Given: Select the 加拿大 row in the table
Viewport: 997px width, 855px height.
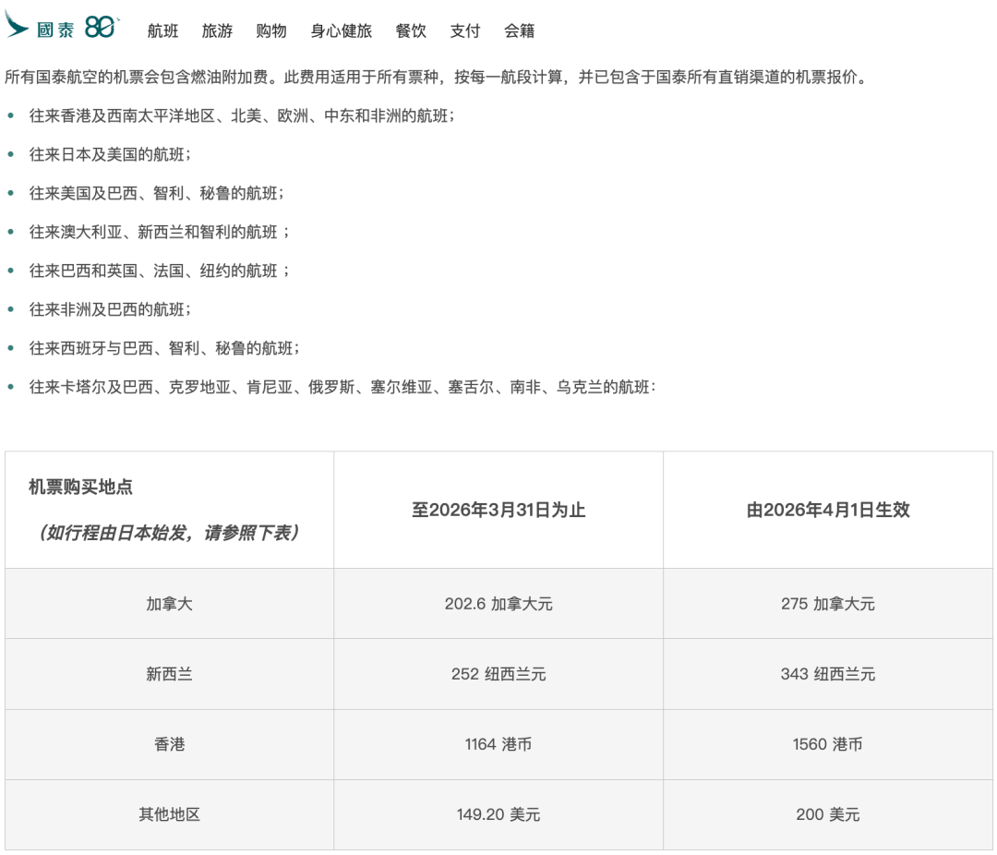Looking at the screenshot, I should click(x=170, y=604).
